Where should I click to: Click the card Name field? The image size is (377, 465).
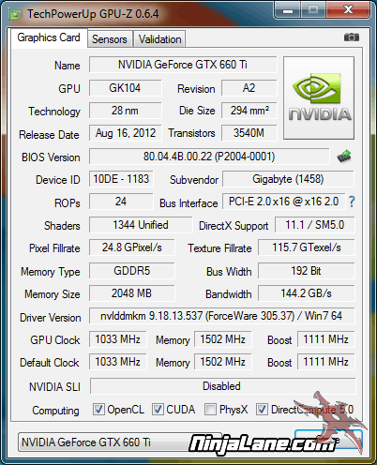pyautogui.click(x=183, y=65)
